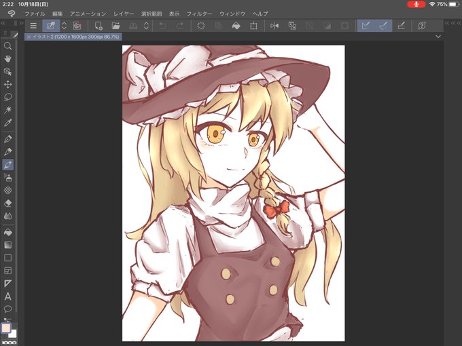This screenshot has width=462, height=346.
Task: Open the ファイル menu
Action: click(35, 14)
